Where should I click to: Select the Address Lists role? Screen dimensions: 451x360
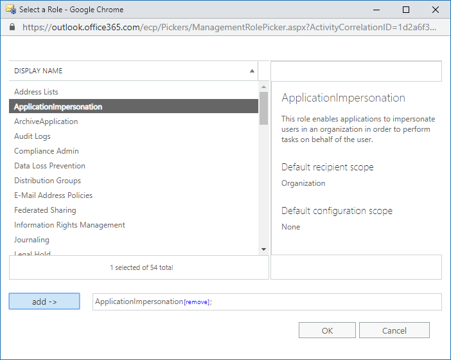[x=36, y=92]
